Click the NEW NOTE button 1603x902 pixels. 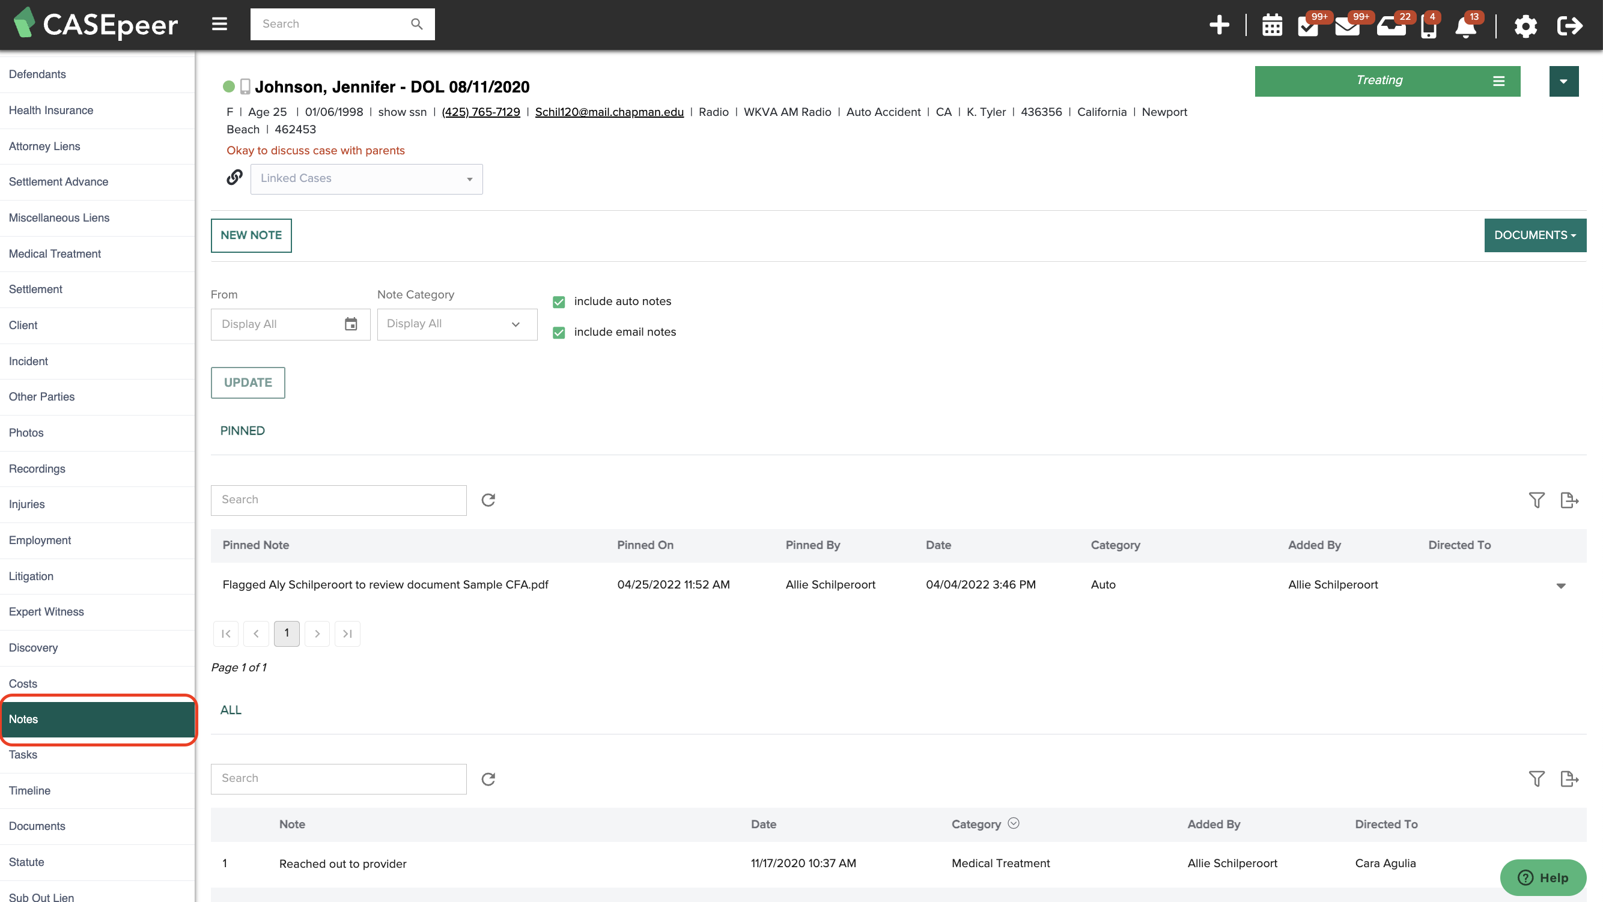click(251, 235)
